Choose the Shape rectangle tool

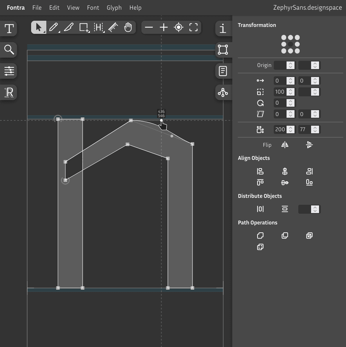pos(84,27)
